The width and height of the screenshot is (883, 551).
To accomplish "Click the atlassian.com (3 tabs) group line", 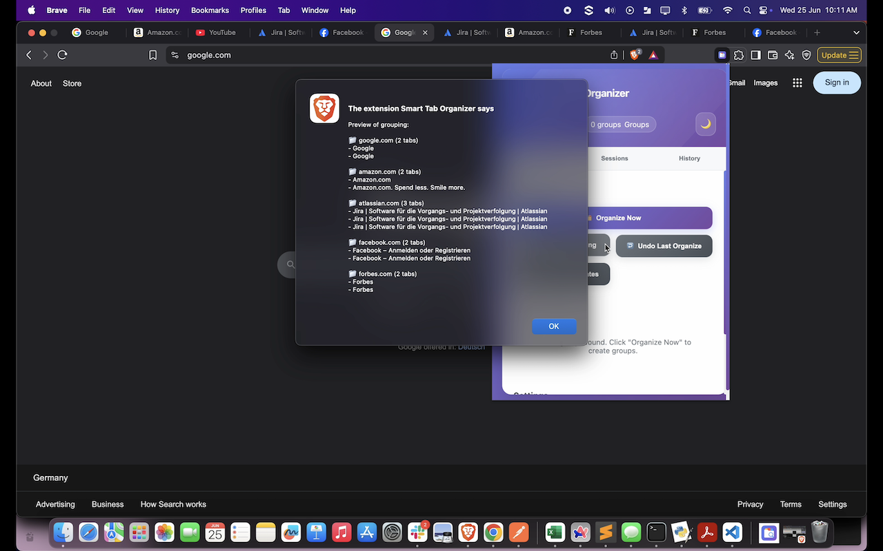I will [x=386, y=203].
